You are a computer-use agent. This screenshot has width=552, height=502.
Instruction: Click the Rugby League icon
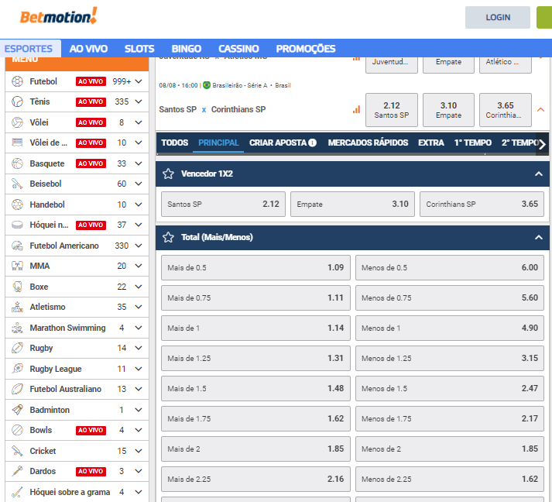17,369
